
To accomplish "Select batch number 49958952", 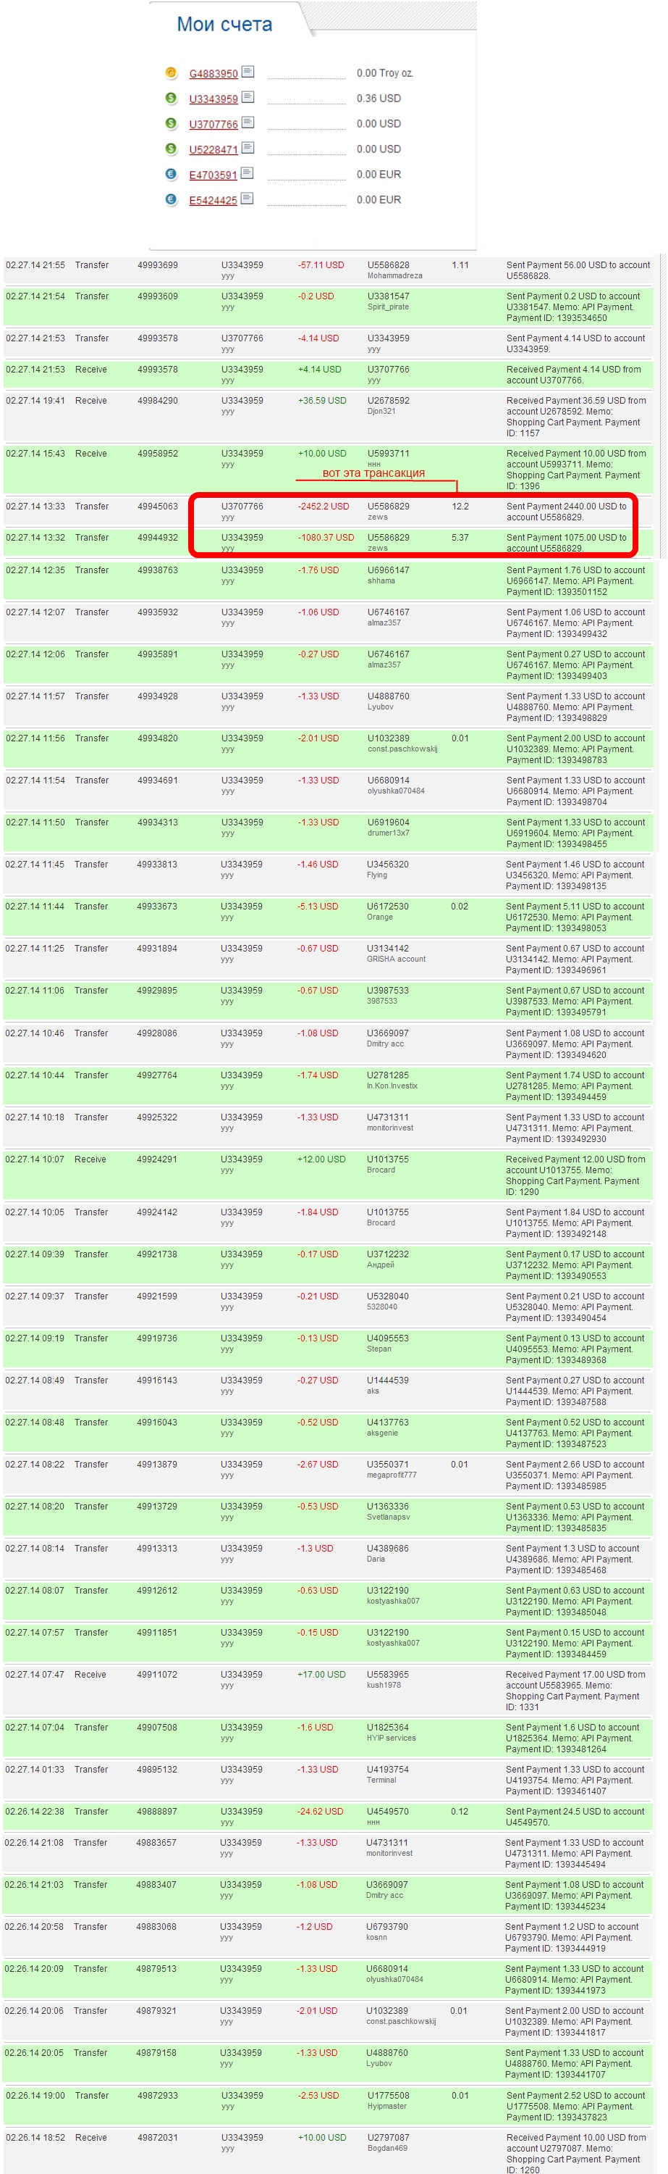I will [158, 454].
